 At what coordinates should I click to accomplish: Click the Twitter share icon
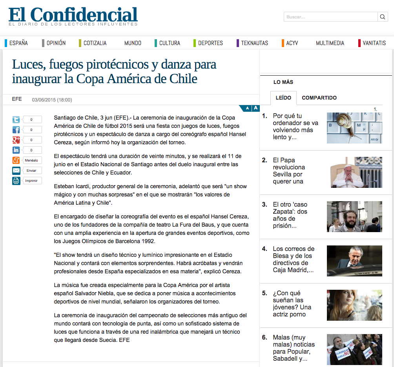16,120
